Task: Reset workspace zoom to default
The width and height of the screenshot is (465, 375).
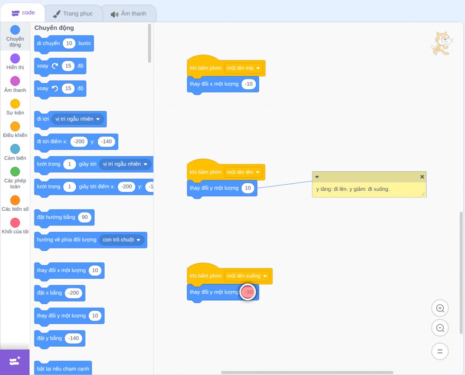Action: [x=440, y=351]
